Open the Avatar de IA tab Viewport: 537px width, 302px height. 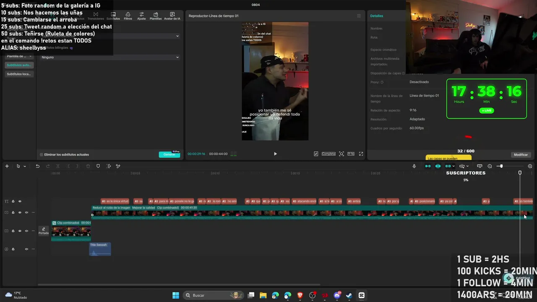[172, 16]
